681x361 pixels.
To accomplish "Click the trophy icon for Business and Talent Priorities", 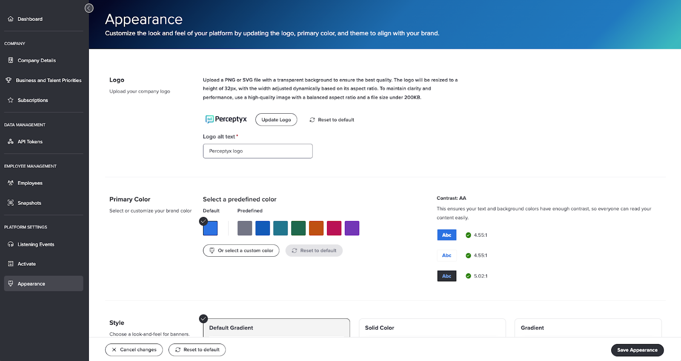I will [9, 80].
